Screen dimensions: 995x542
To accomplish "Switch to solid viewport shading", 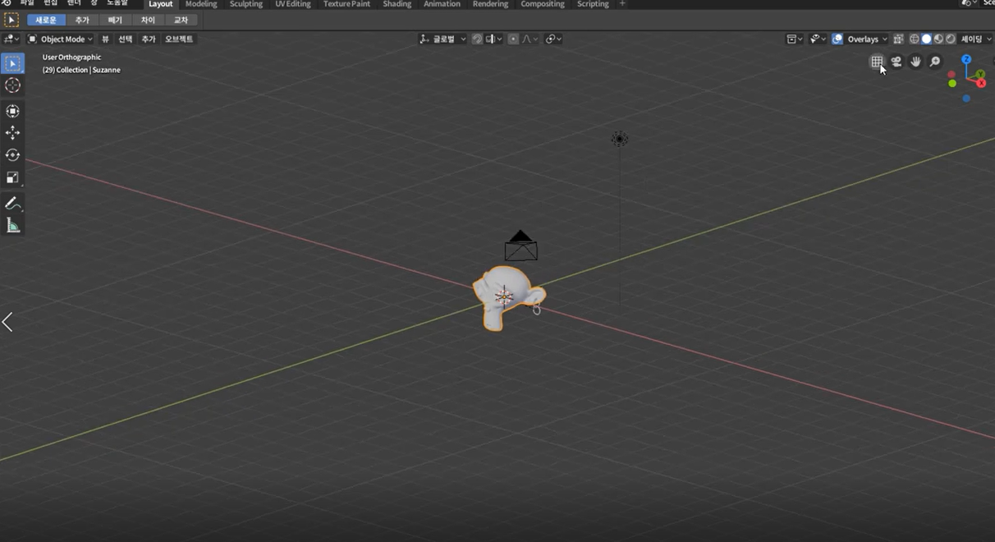I will tap(927, 39).
